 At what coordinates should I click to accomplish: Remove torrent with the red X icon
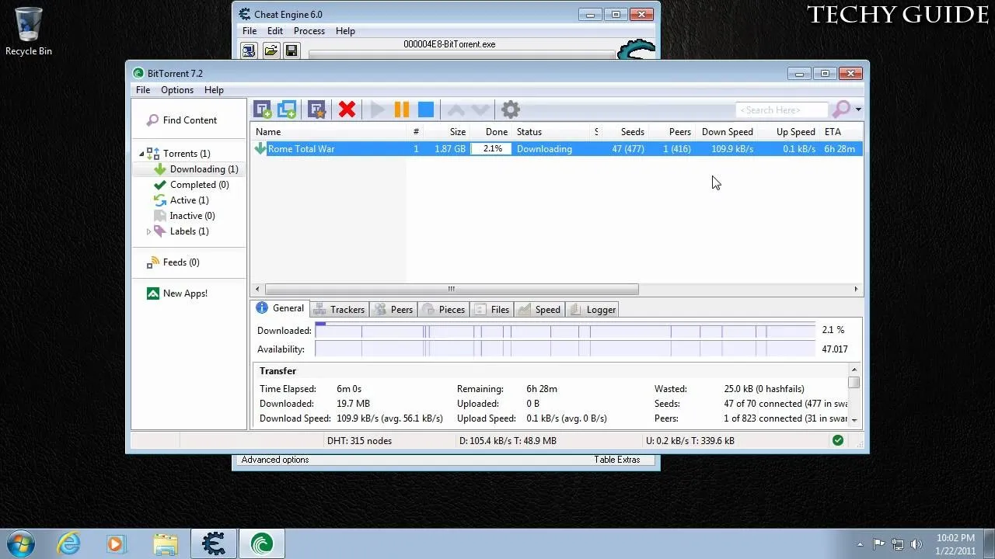[x=347, y=109]
